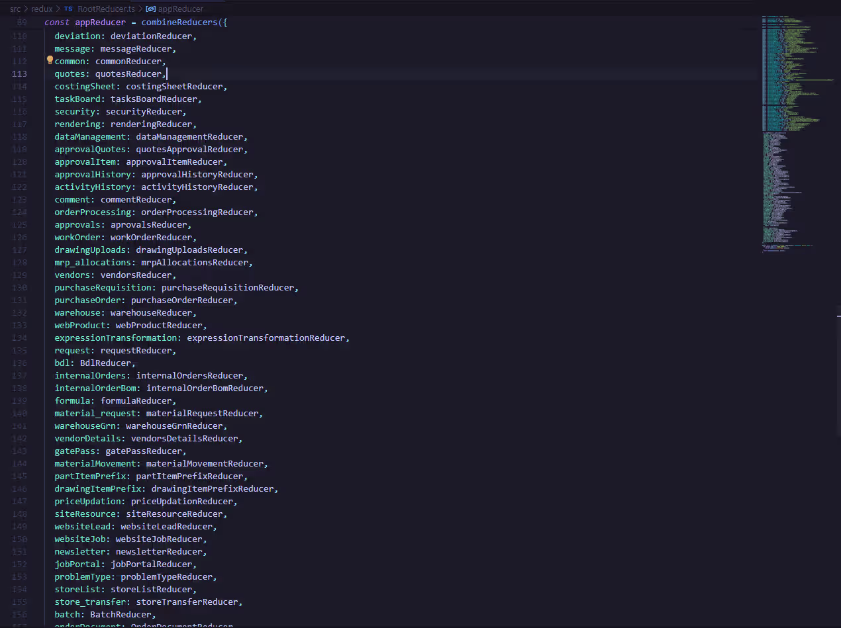The image size is (841, 628).
Task: Click renderingReducer
Action: [151, 124]
